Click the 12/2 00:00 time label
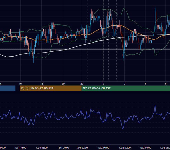Viewport: 170px width, 150px height. [103, 147]
